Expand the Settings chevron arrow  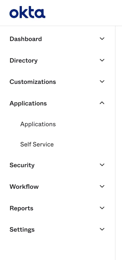click(102, 229)
